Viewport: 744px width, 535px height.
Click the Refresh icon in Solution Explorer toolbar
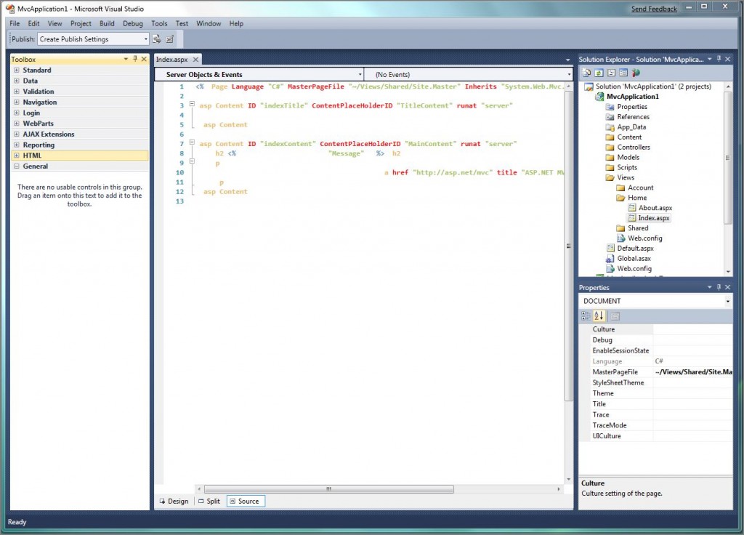(x=599, y=73)
